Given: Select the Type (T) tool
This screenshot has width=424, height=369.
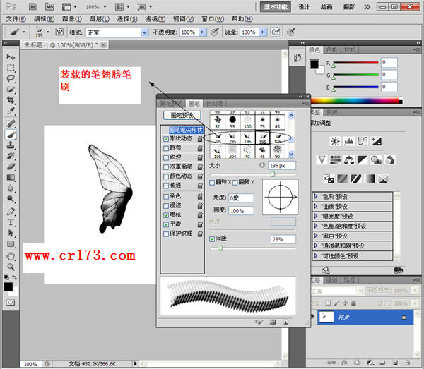Looking at the screenshot, I should pyautogui.click(x=11, y=222).
